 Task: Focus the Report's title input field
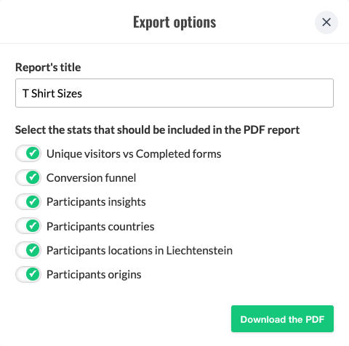coord(174,93)
